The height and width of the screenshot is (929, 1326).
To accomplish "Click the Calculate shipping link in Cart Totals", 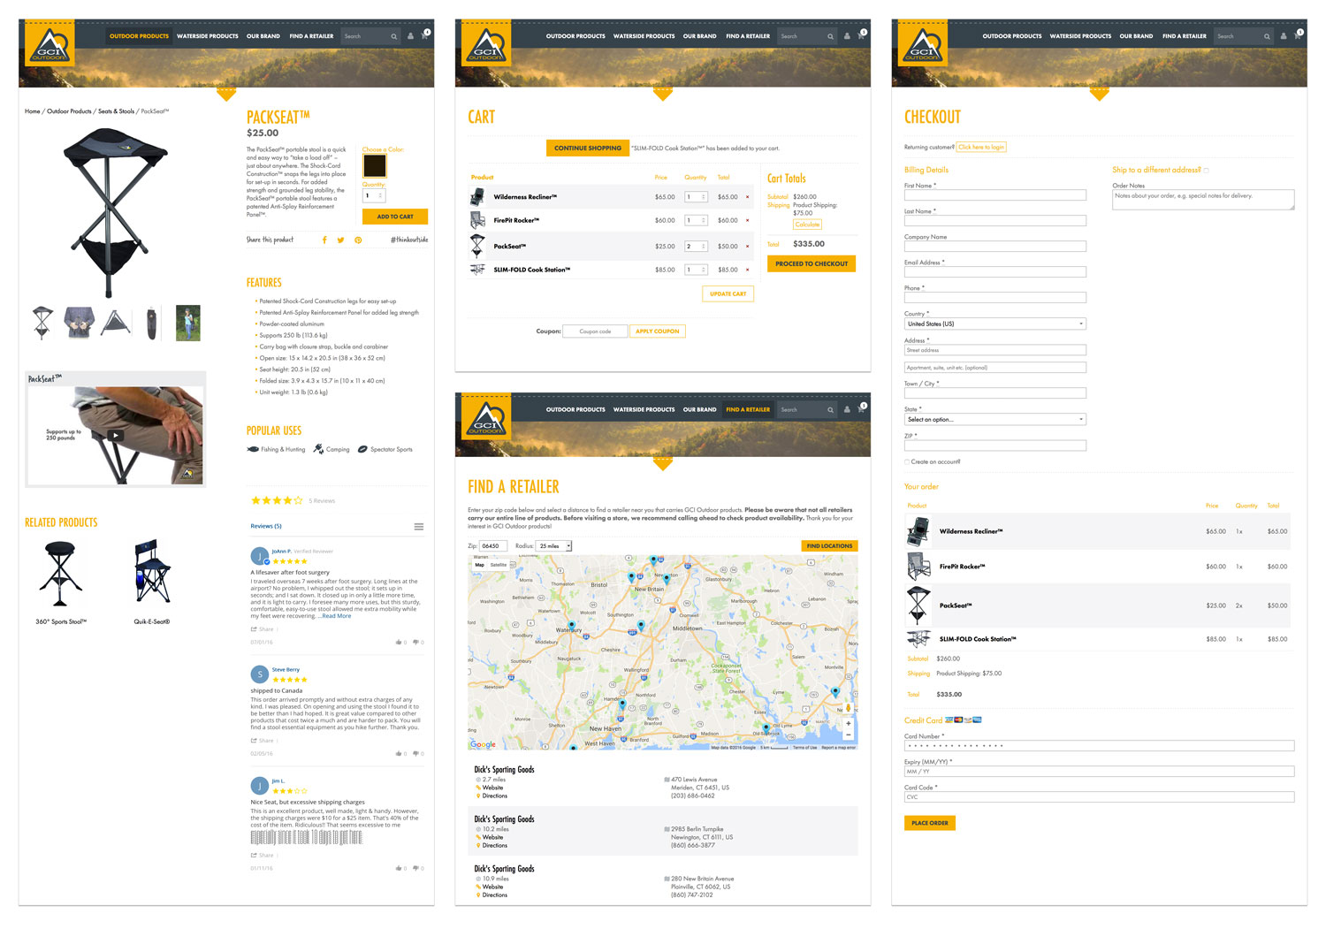I will 807,225.
